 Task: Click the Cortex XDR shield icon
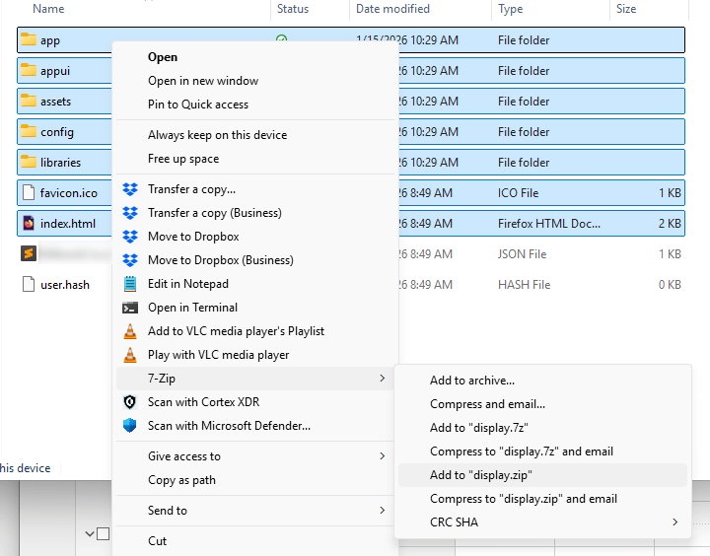[x=129, y=402]
